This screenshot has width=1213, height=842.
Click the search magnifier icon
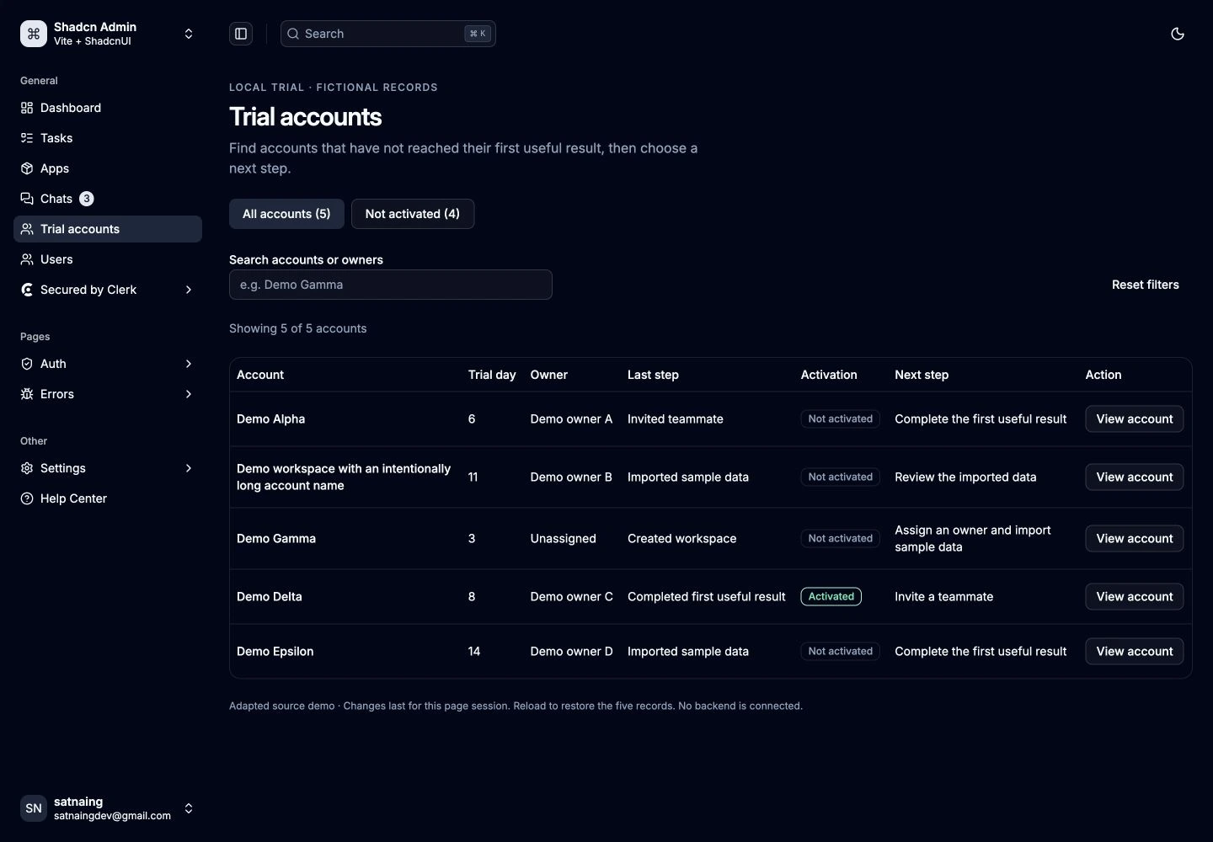pyautogui.click(x=293, y=34)
